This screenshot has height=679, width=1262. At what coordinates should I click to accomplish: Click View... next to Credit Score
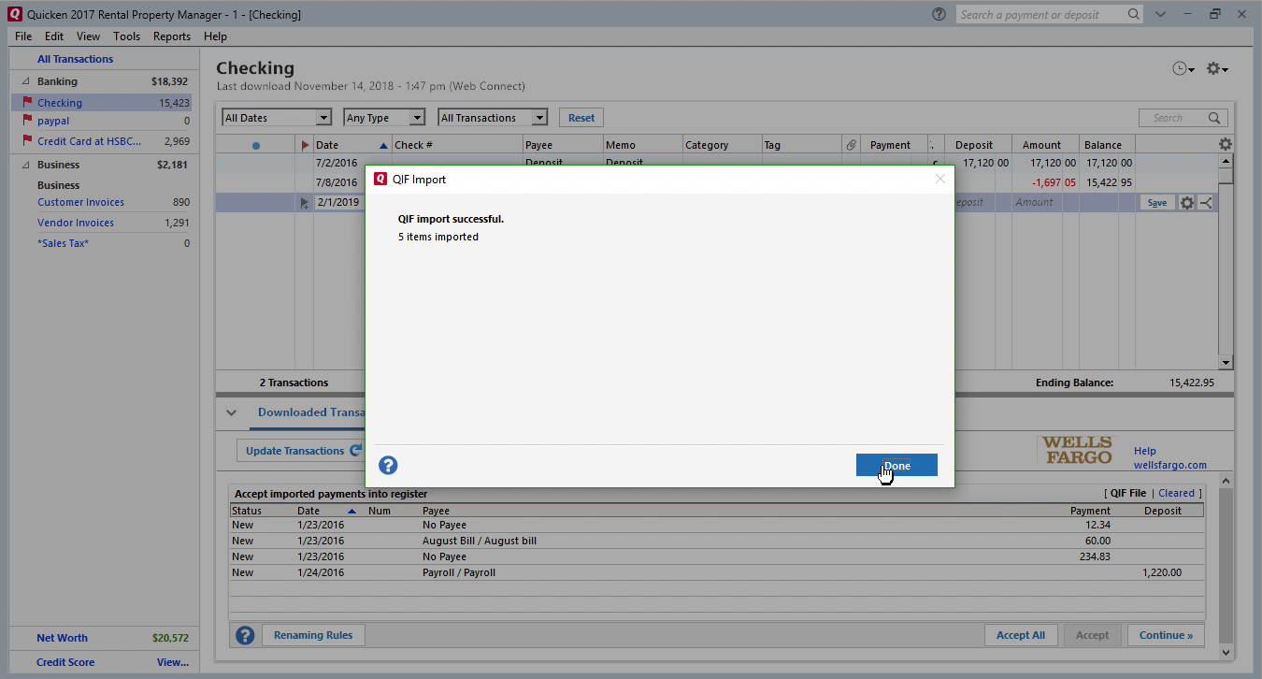click(173, 662)
